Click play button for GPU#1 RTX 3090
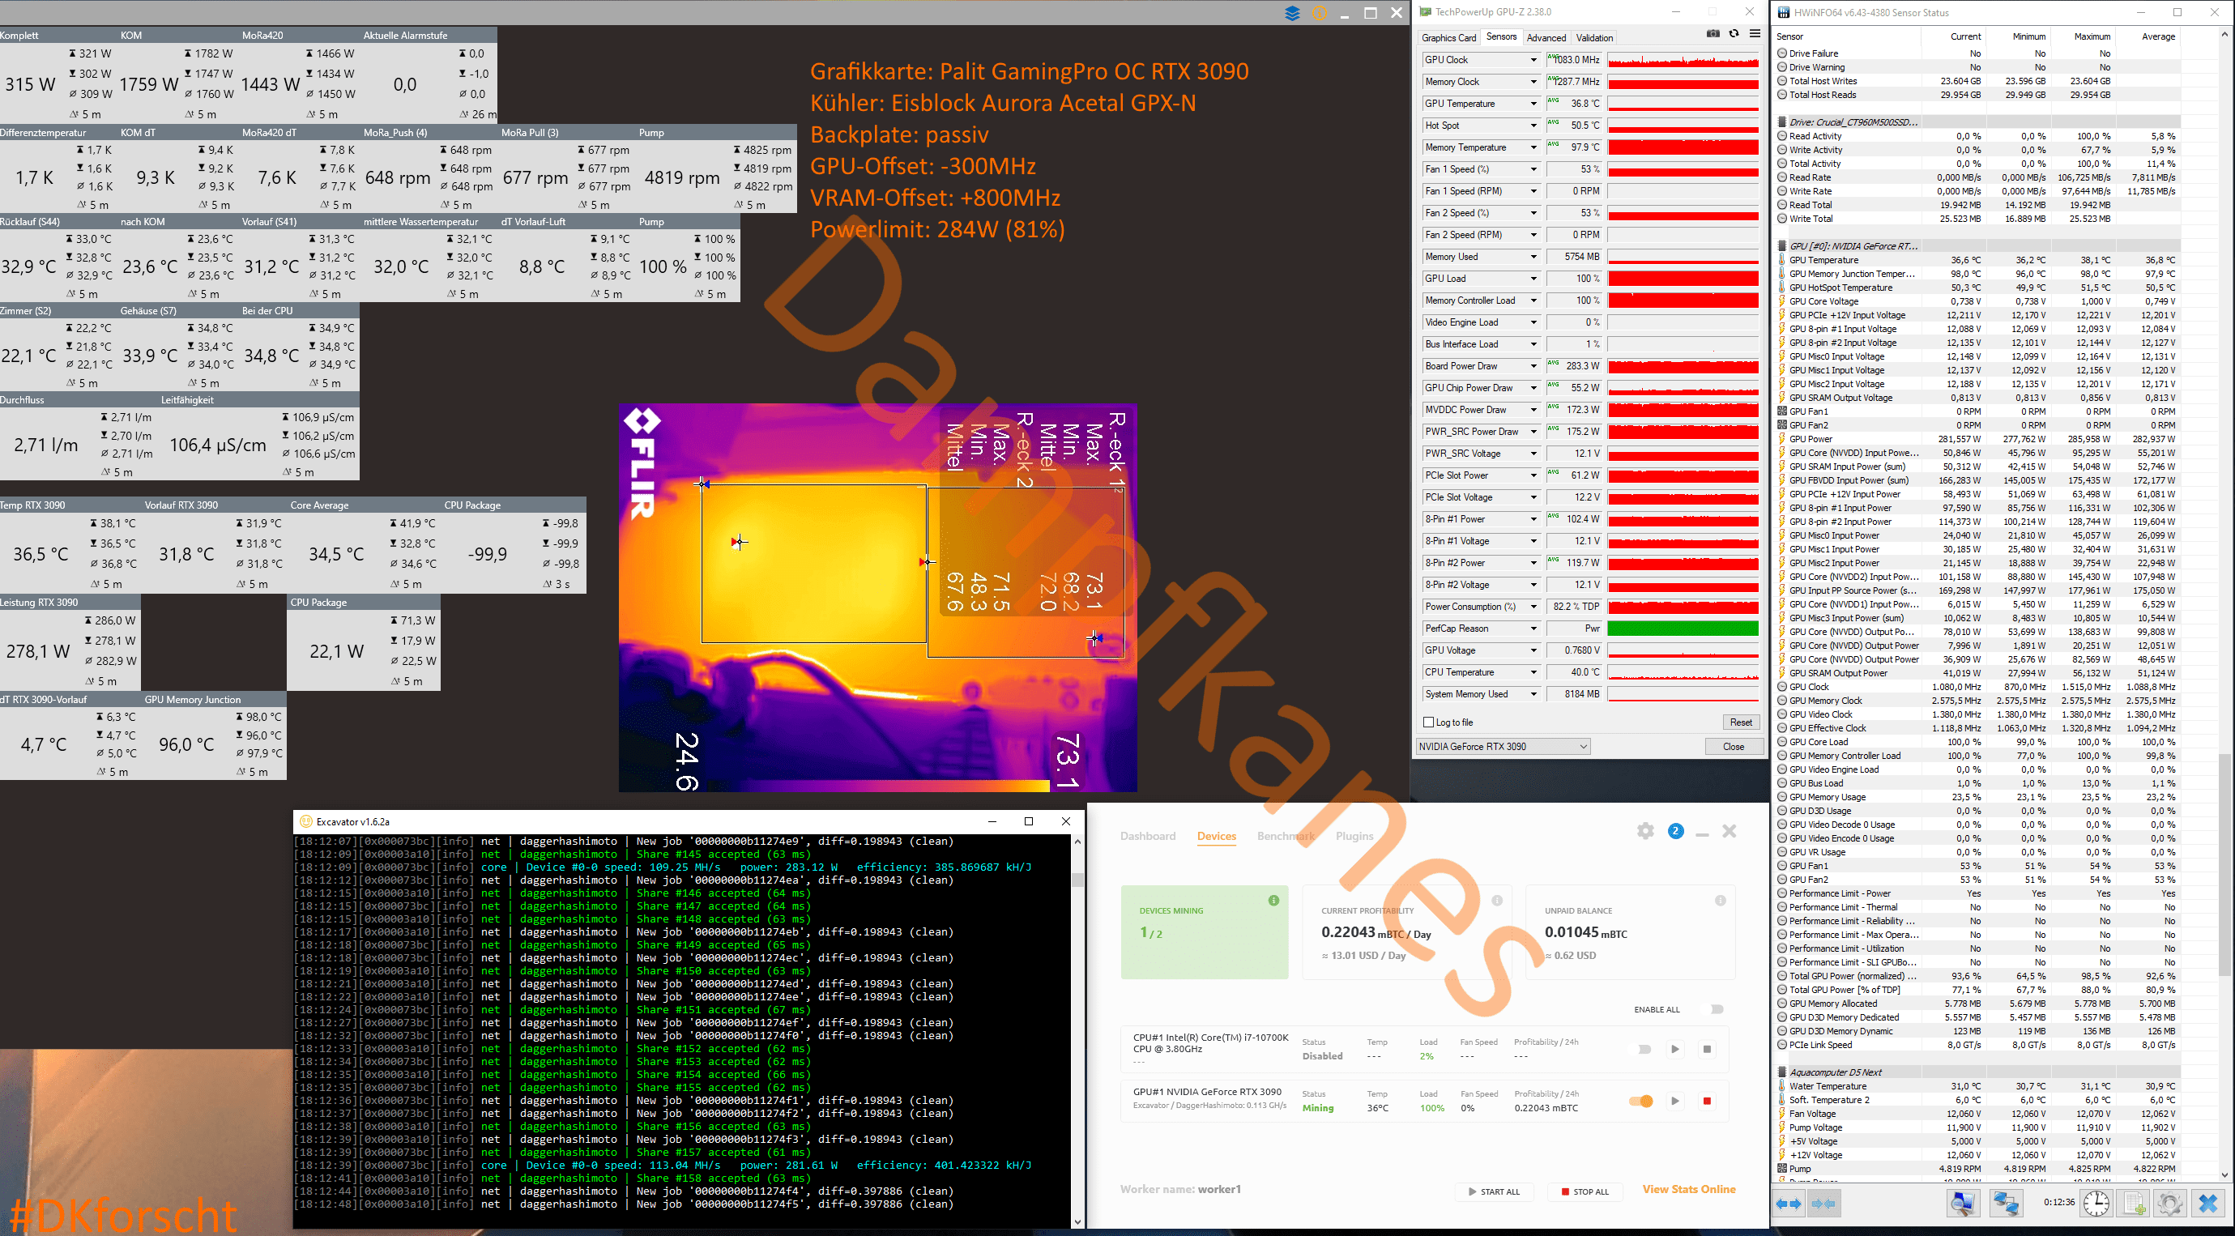The width and height of the screenshot is (2235, 1236). (1675, 1101)
